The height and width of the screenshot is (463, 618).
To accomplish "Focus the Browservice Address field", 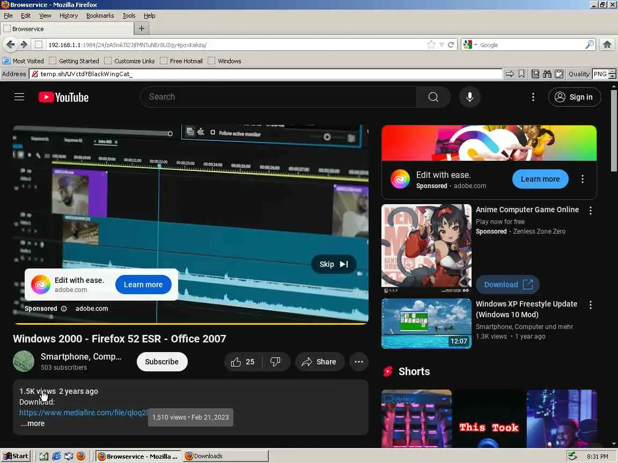I will point(266,74).
